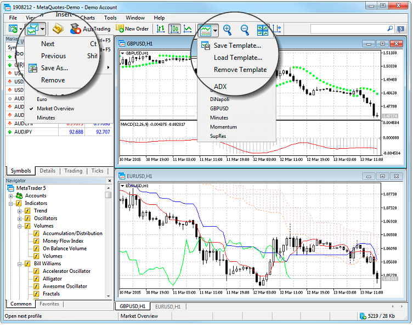The image size is (413, 325).
Task: Click the search magnifier icon
Action: coord(390,29)
